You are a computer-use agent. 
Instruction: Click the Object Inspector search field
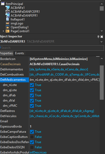click(52, 48)
